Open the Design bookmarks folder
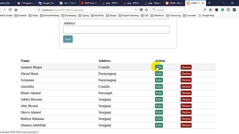The height and width of the screenshot is (134, 239). tap(111, 16)
